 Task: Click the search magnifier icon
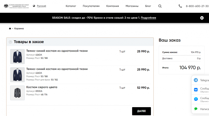(160, 6)
